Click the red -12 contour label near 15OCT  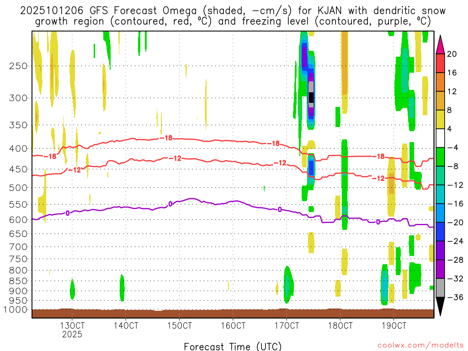(x=175, y=158)
